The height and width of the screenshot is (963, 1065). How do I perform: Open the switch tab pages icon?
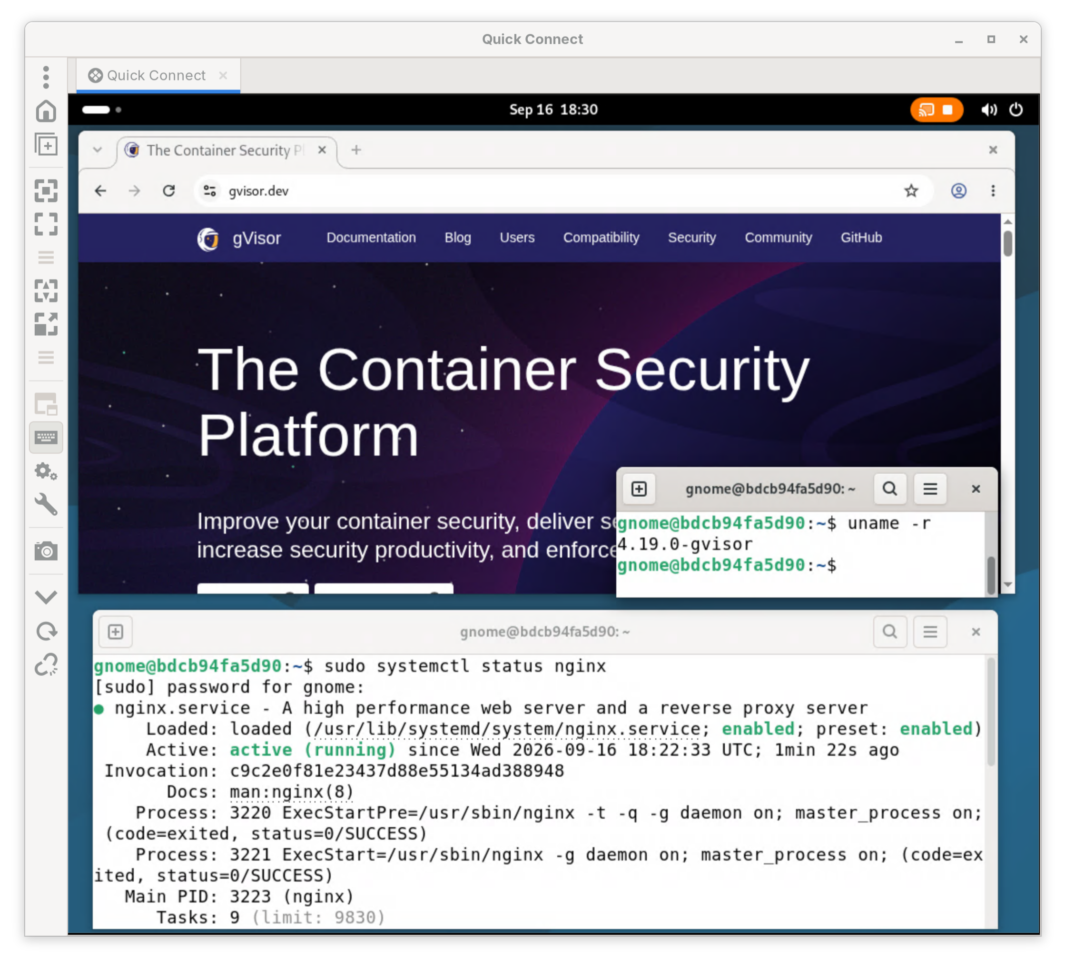pyautogui.click(x=46, y=404)
